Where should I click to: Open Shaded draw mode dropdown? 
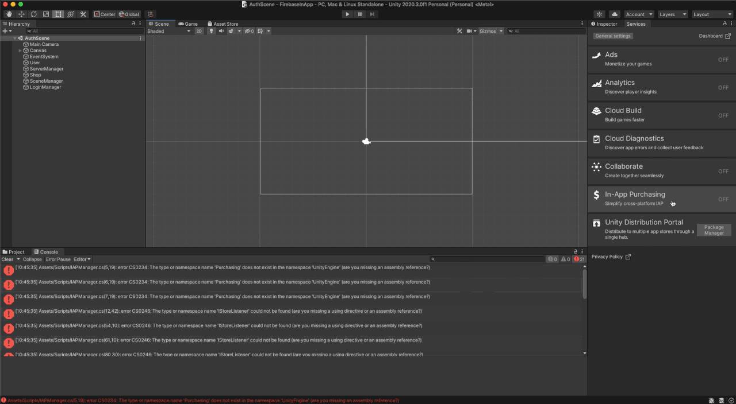click(x=169, y=31)
